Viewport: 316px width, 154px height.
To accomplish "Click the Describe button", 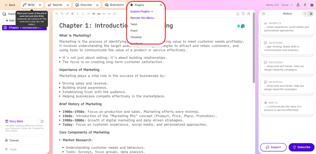I will coord(84,5).
